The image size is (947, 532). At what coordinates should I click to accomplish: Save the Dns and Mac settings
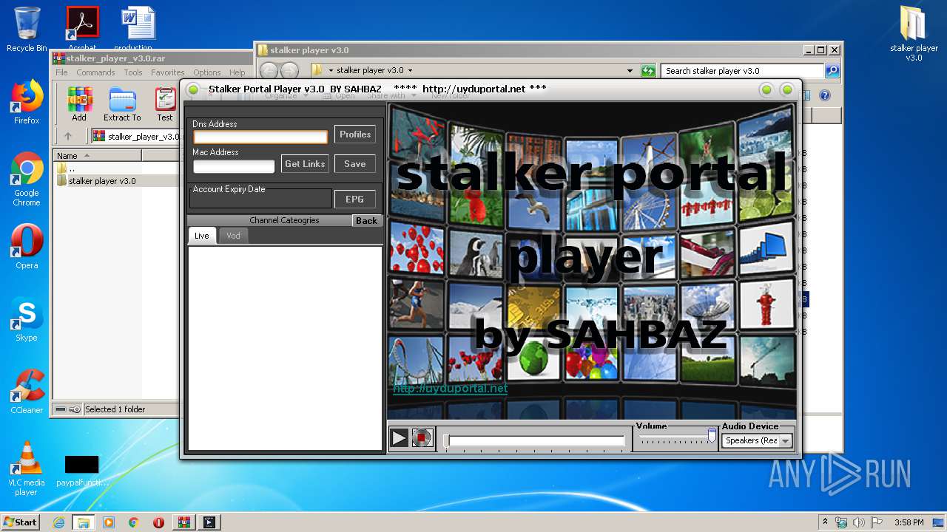tap(355, 164)
